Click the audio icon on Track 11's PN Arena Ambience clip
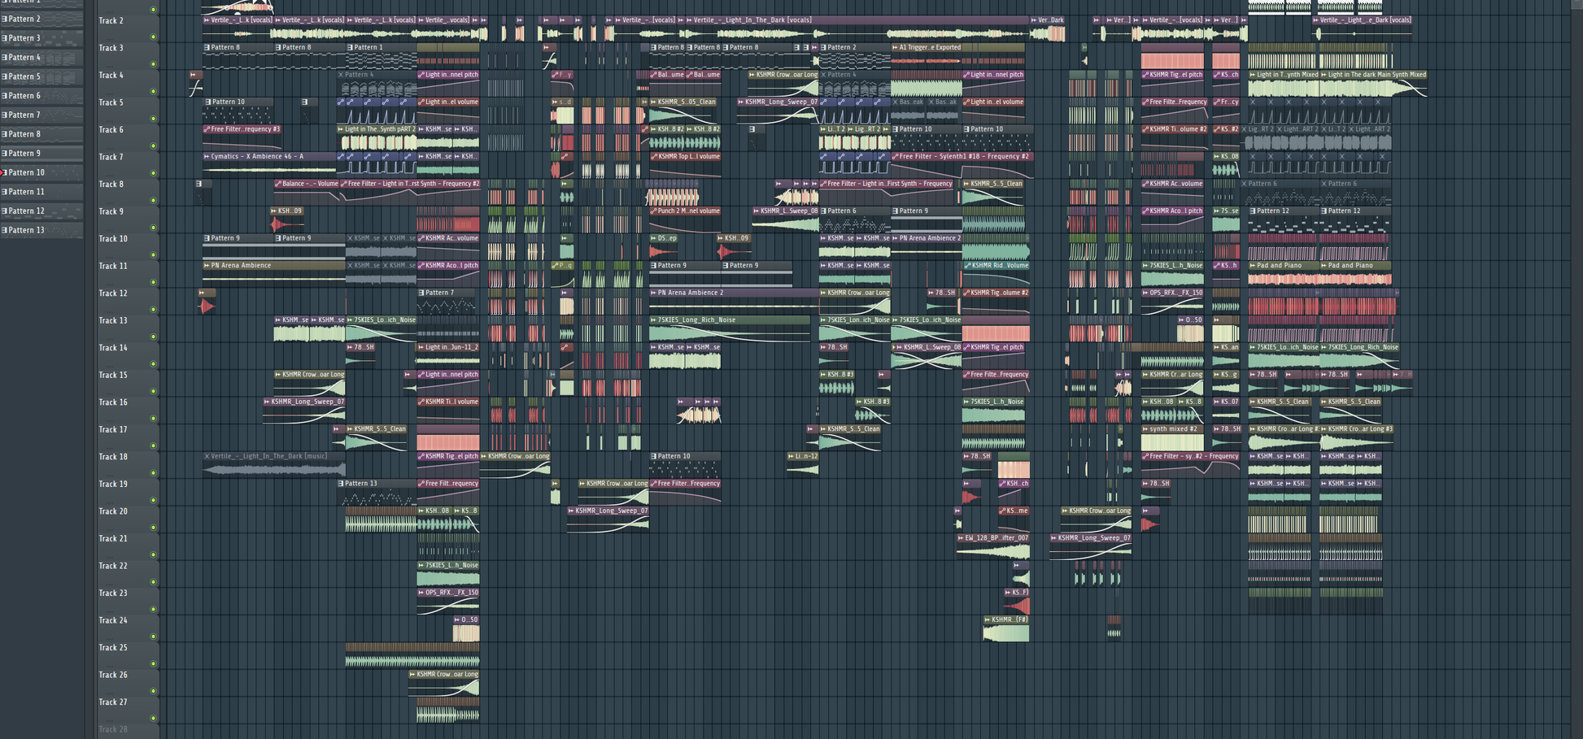Screen dimensions: 1583x739 point(207,265)
